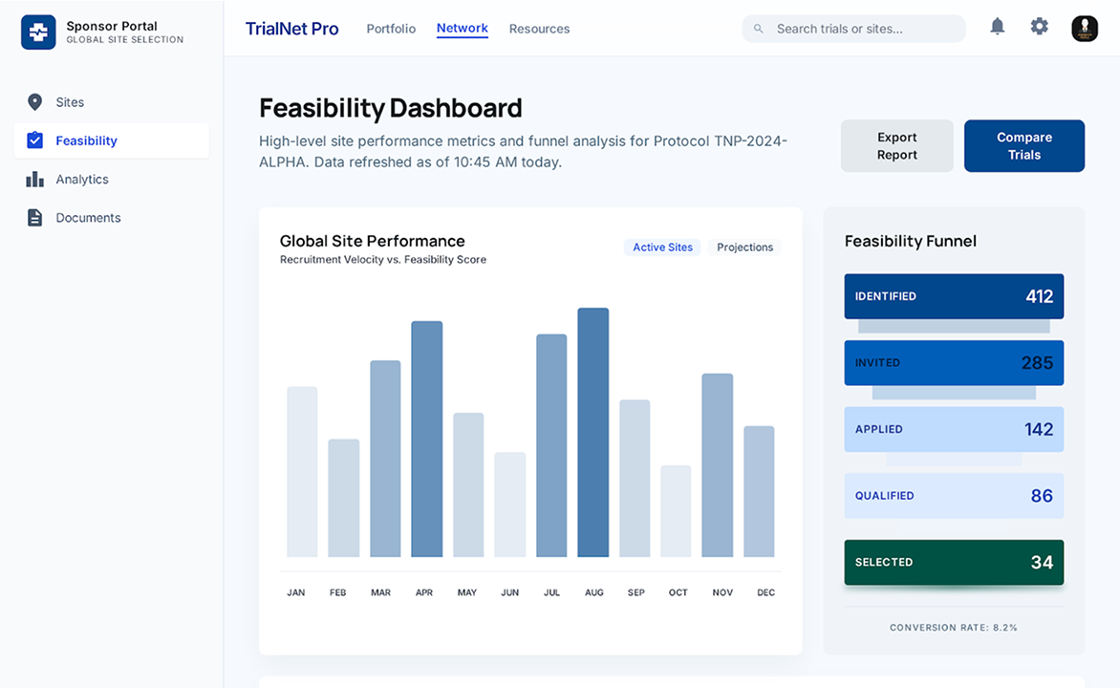This screenshot has height=688, width=1120.
Task: Open the Resources section
Action: [539, 29]
